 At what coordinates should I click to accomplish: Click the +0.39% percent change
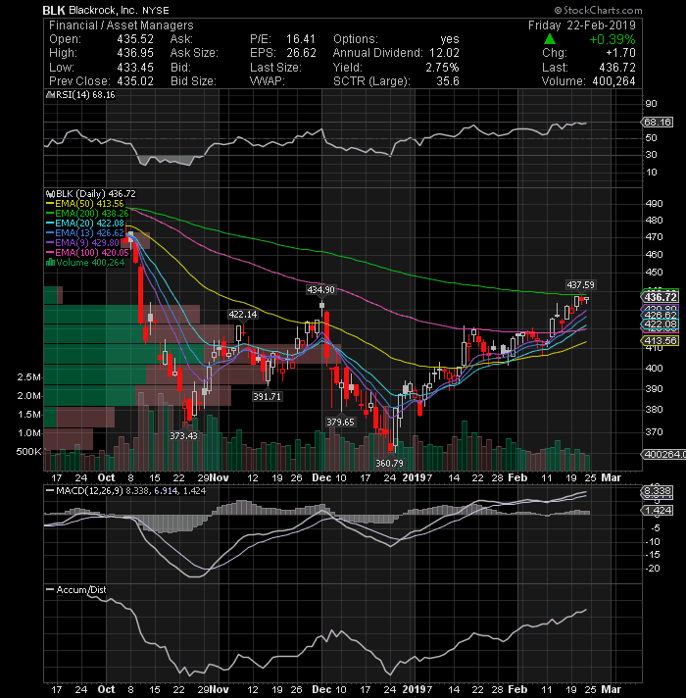(x=612, y=39)
